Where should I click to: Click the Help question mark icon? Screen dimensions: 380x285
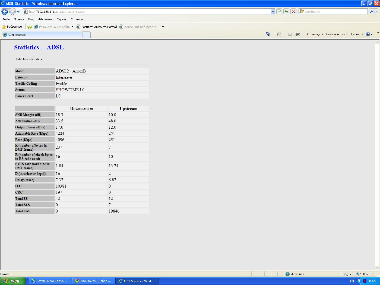tap(368, 34)
